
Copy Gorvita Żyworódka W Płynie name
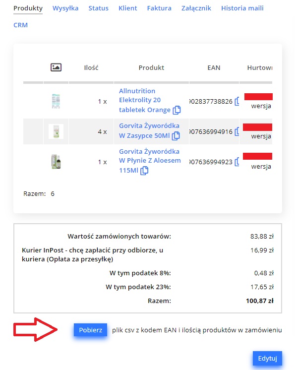[x=144, y=171]
